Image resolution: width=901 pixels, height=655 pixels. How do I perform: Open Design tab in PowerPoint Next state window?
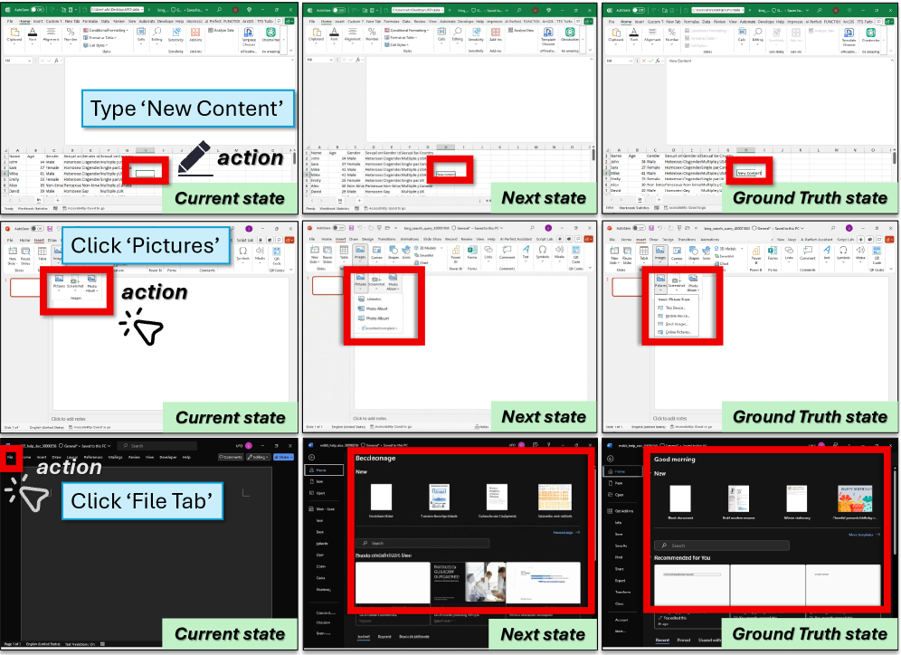coord(367,239)
